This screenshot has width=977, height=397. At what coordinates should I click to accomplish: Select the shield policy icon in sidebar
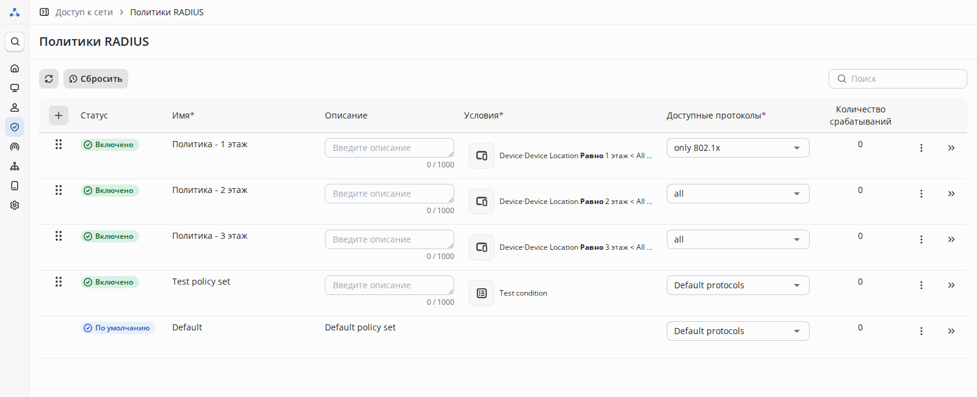pyautogui.click(x=15, y=127)
